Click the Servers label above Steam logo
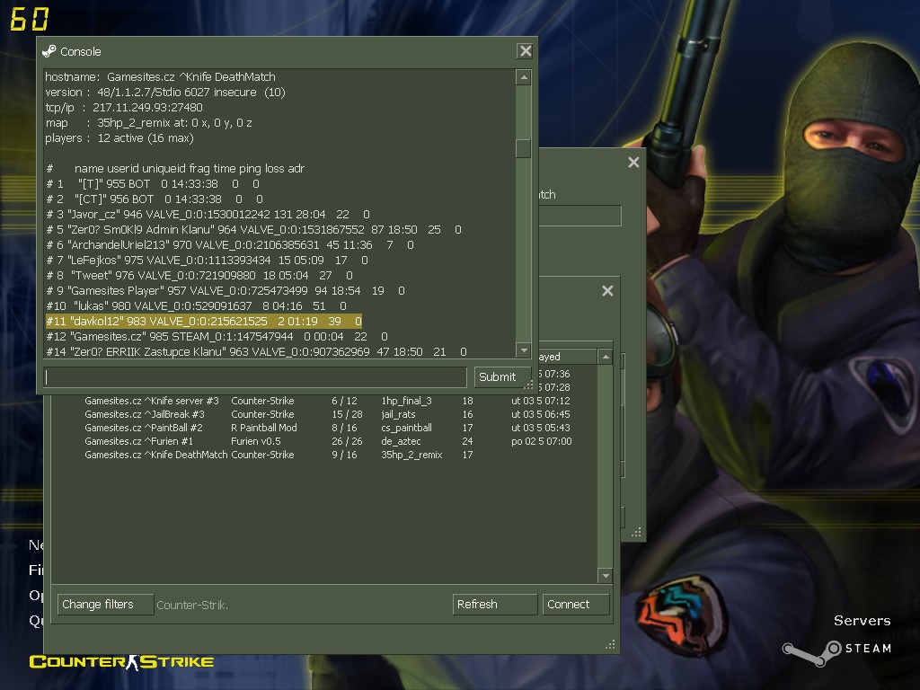 pyautogui.click(x=862, y=621)
